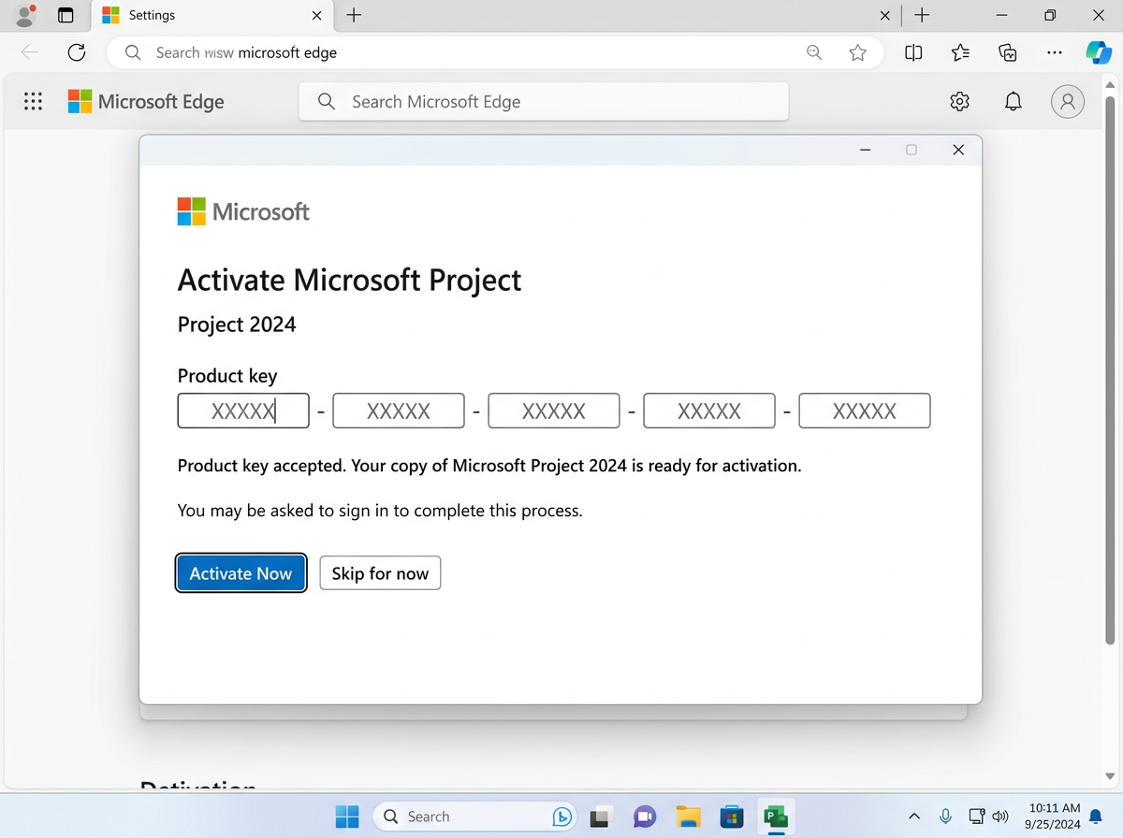Open File Explorer from the taskbar
Screen dimensions: 1123x838
689,816
